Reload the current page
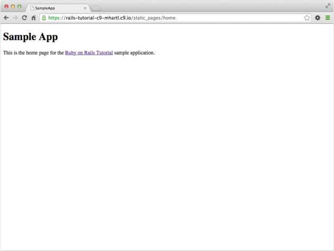 click(x=24, y=18)
